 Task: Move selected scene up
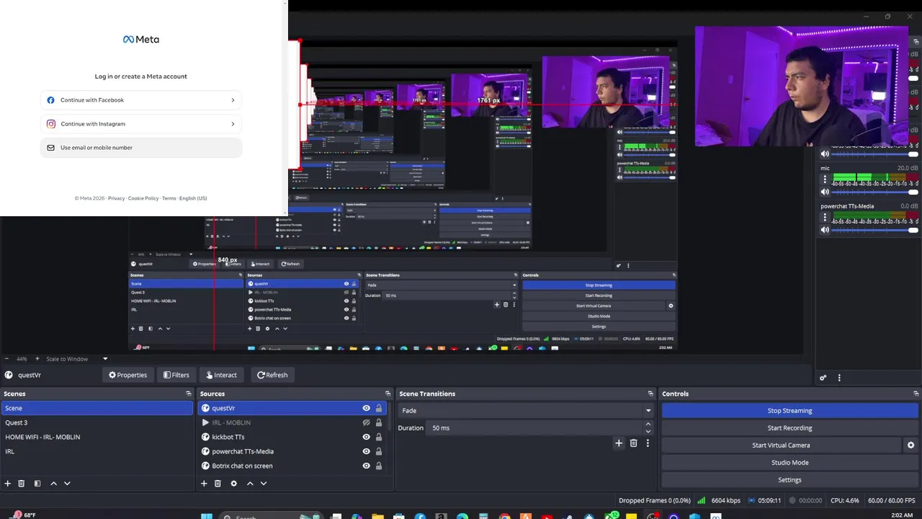[x=53, y=484]
